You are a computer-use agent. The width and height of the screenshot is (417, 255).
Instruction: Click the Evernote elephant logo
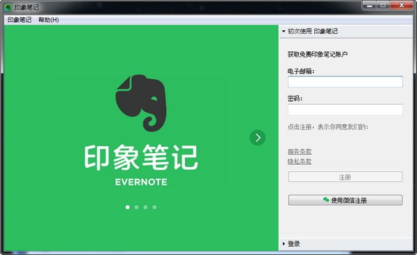pos(141,103)
